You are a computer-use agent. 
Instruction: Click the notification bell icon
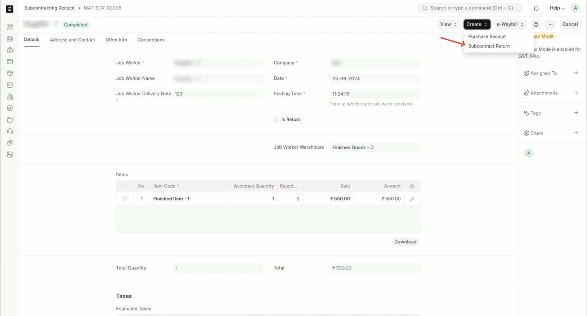[536, 8]
